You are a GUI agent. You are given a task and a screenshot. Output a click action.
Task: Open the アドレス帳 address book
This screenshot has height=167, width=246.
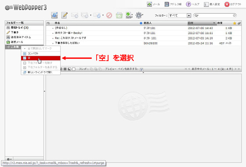[x=173, y=4]
